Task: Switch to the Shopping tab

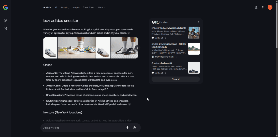Action: (x=65, y=7)
